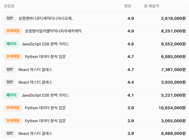Viewport: 189px width, 140px height.
Task: Open product 상품명이릴카캘릭틱나자자세히캐릭
Action: point(53,31)
